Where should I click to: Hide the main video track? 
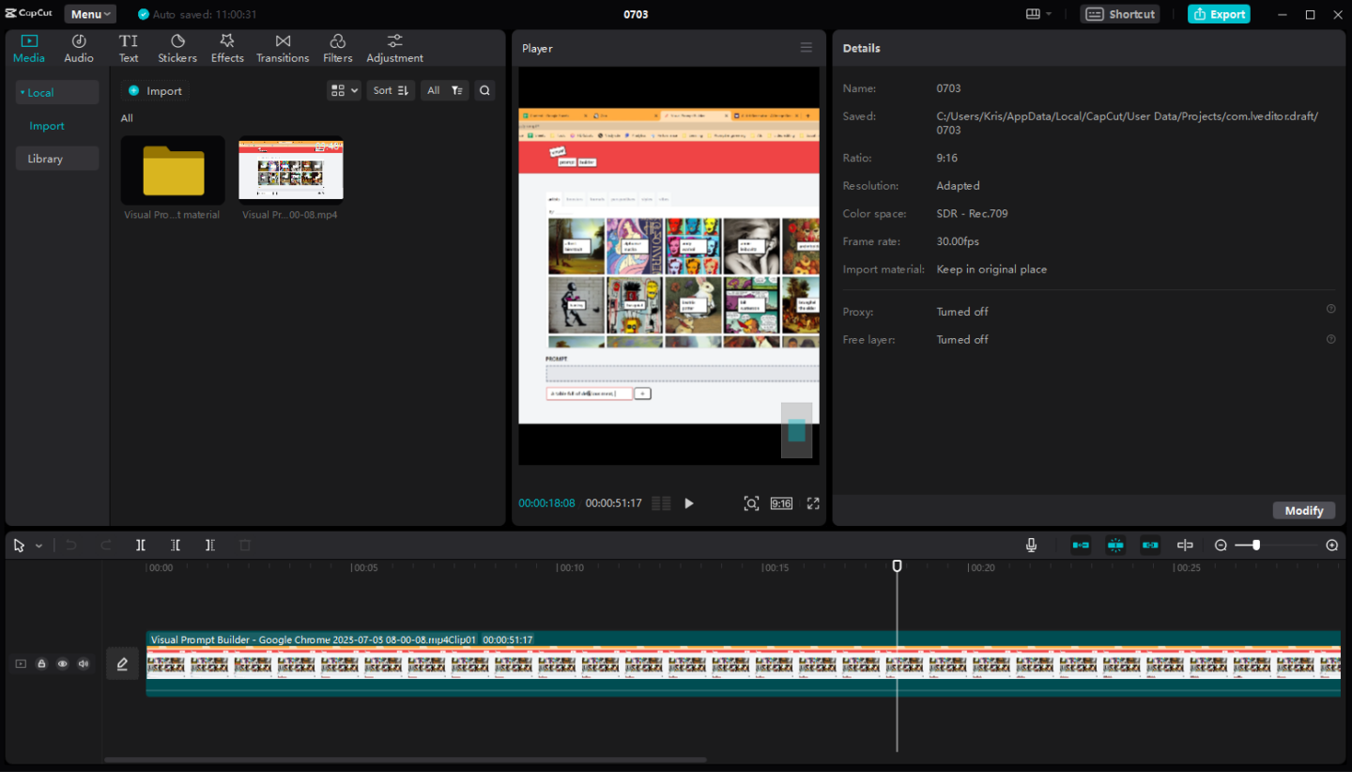point(62,664)
